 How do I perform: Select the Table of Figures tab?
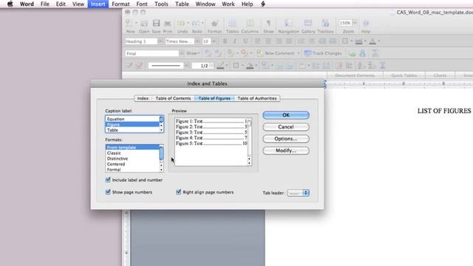214,98
